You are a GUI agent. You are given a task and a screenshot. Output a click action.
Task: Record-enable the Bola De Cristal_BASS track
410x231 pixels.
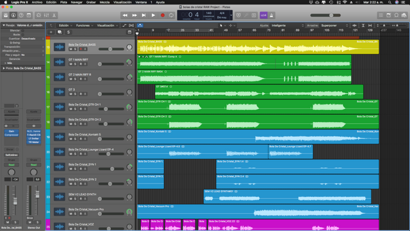[x=81, y=49]
